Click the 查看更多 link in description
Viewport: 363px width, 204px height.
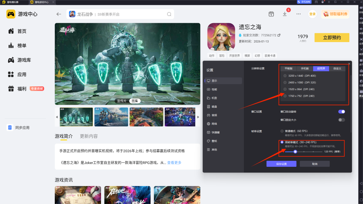174,163
